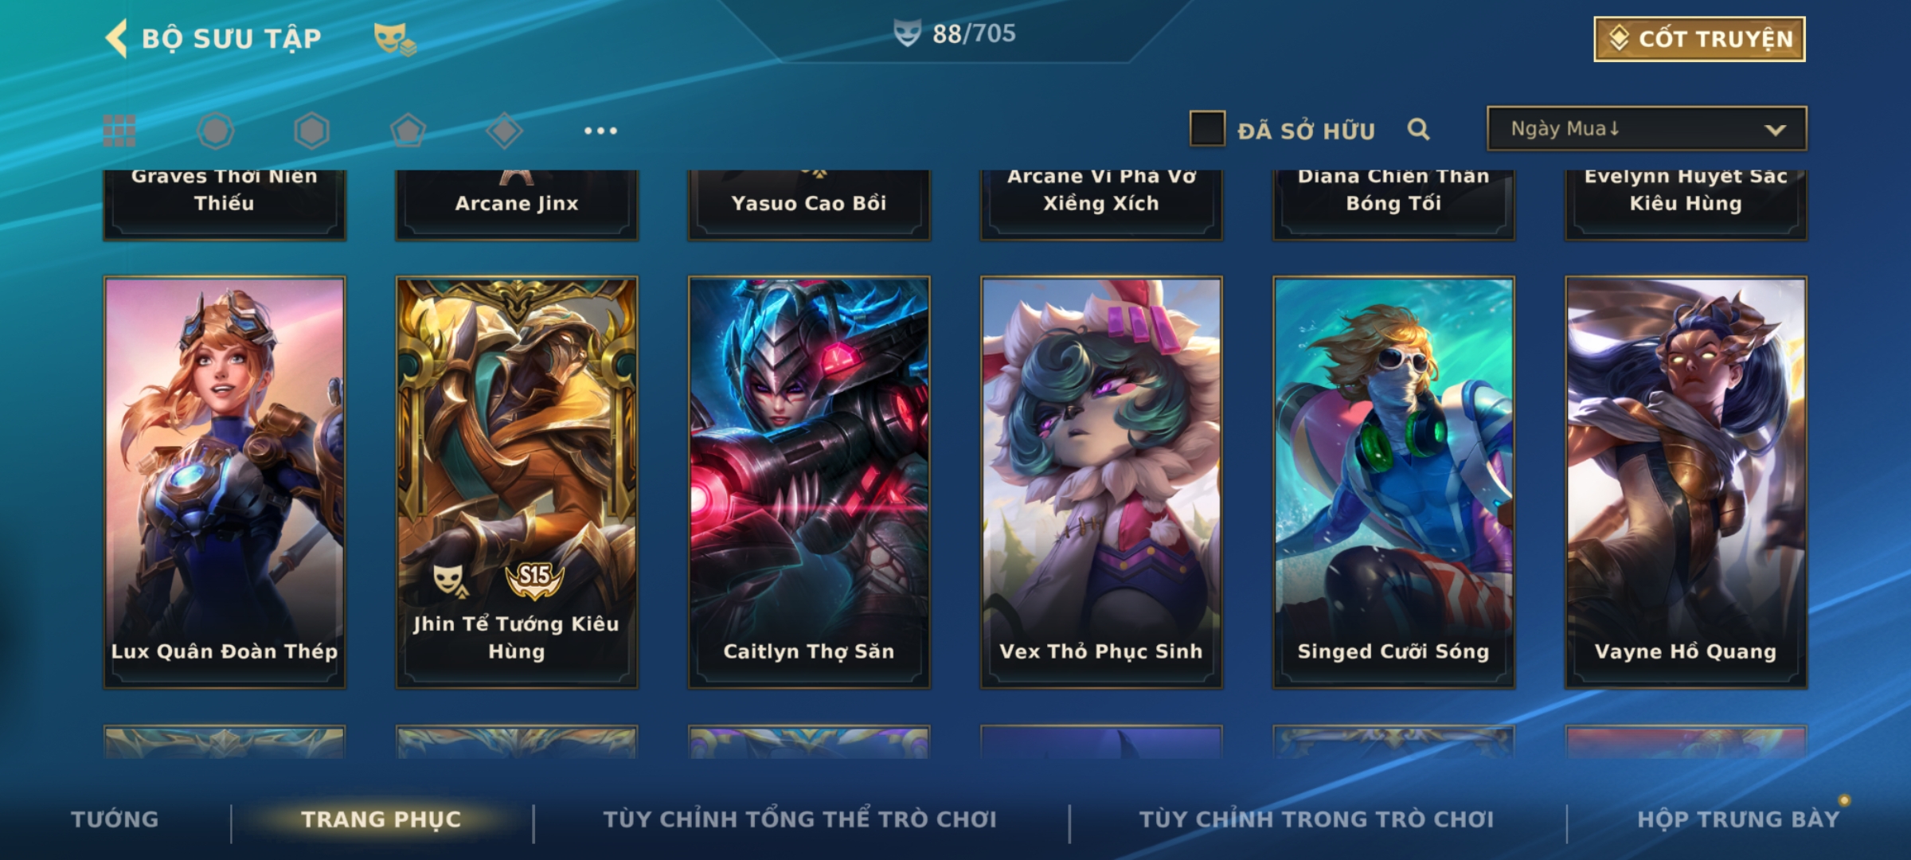Select the pentagon rarity filter icon

click(x=408, y=131)
